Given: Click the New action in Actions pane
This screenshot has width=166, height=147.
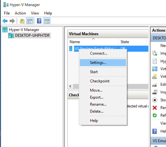Looking at the screenshot, I should coord(163,46).
